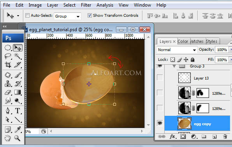Viewport: 232px width, 147px height.
Task: Create new adjustment layer
Action: click(x=194, y=136)
